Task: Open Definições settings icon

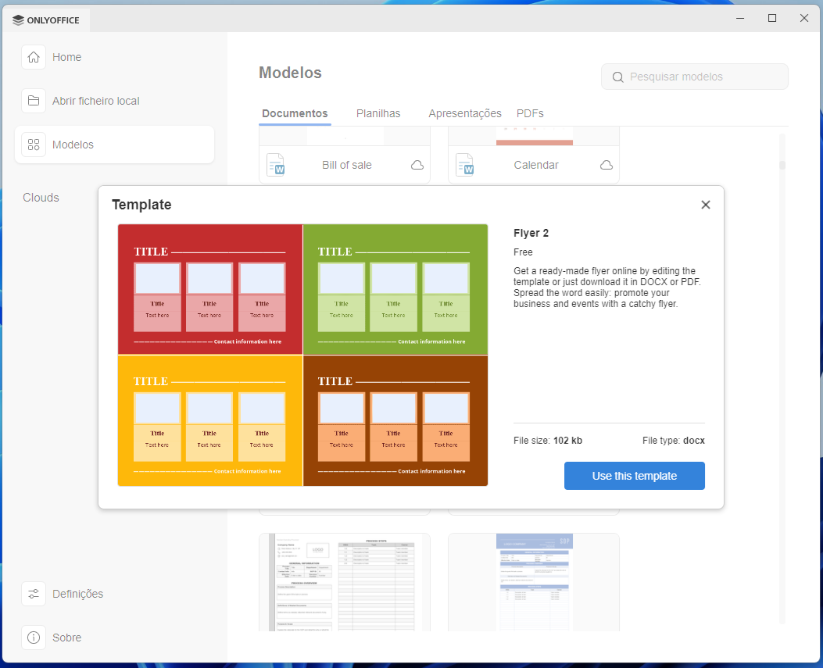Action: 34,594
